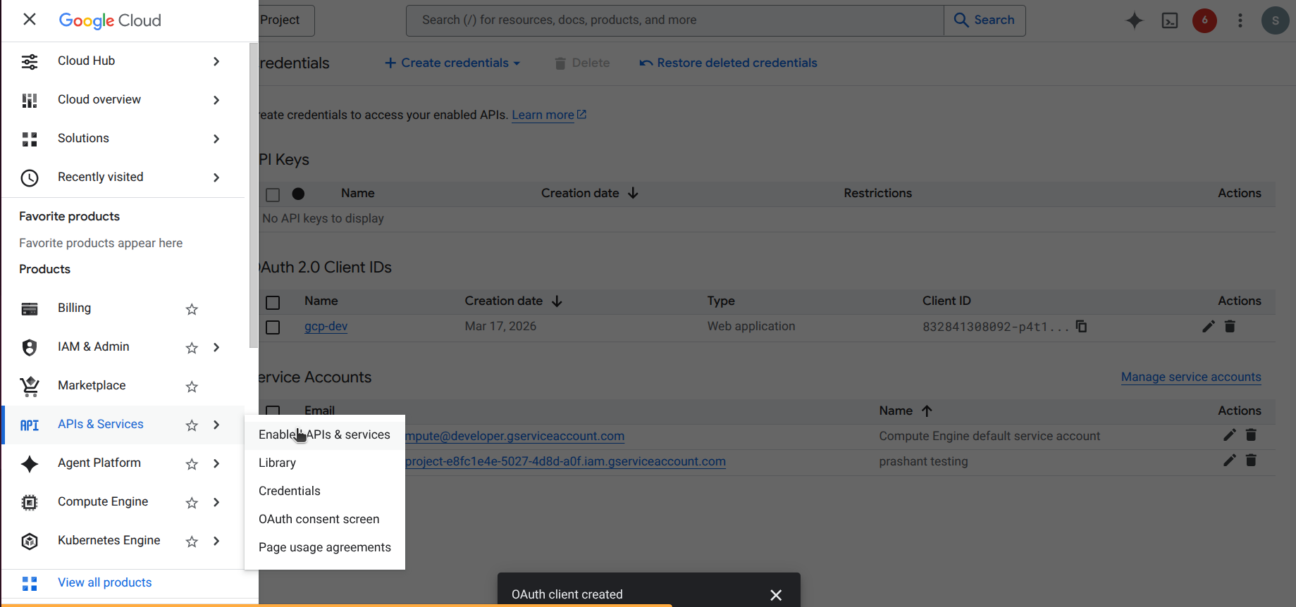This screenshot has width=1296, height=607.
Task: Favorite Kubernetes Engine with its star
Action: click(192, 542)
